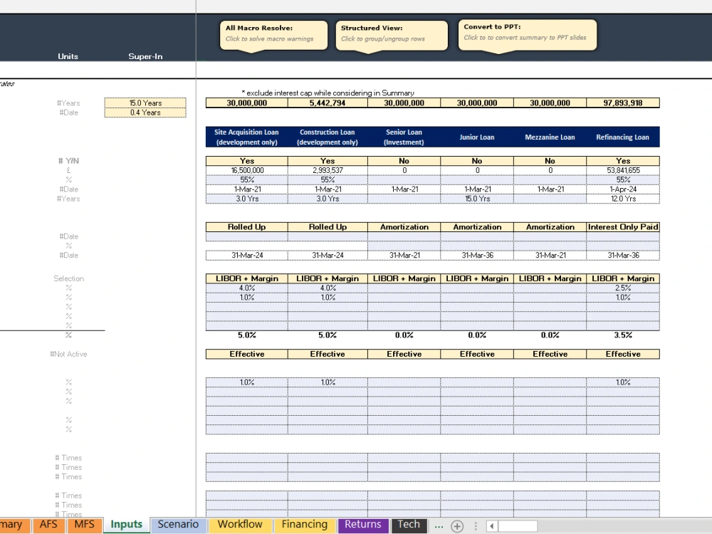This screenshot has width=712, height=534.
Task: Open the sheet list via the ellipsis icon
Action: coord(440,525)
